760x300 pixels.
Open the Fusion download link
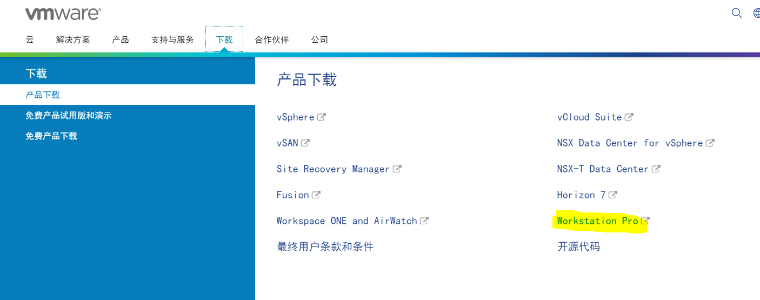pos(293,195)
